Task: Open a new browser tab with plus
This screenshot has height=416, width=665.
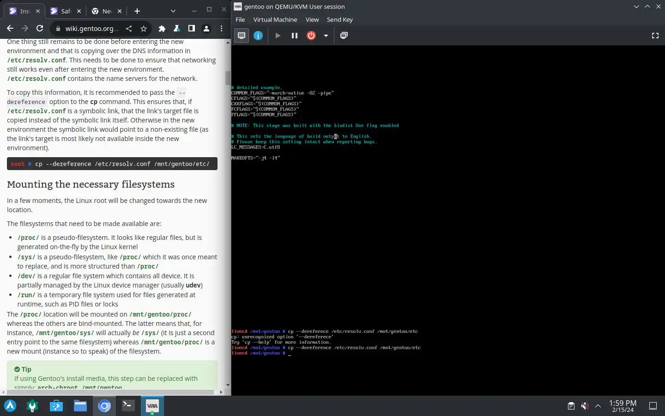Action: tap(137, 11)
